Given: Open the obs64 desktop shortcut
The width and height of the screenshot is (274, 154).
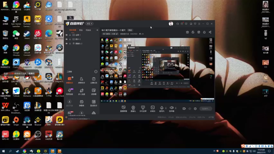Looking at the screenshot, I should (x=38, y=136).
